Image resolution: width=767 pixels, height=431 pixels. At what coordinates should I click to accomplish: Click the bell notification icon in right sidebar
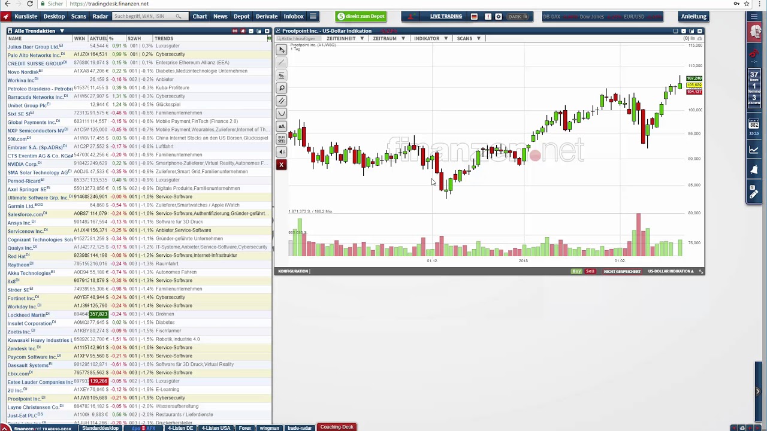click(754, 171)
